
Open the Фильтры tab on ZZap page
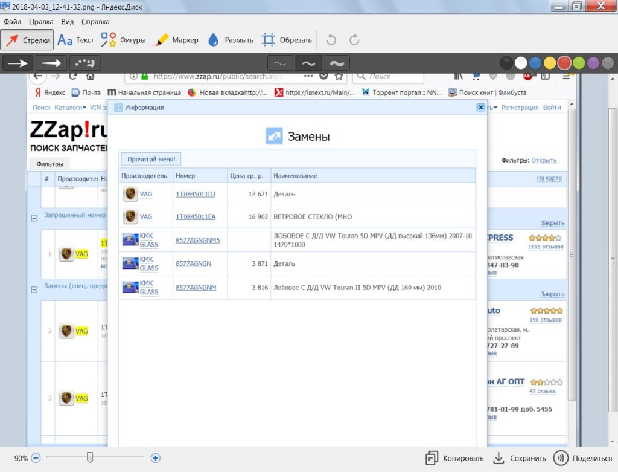point(49,164)
